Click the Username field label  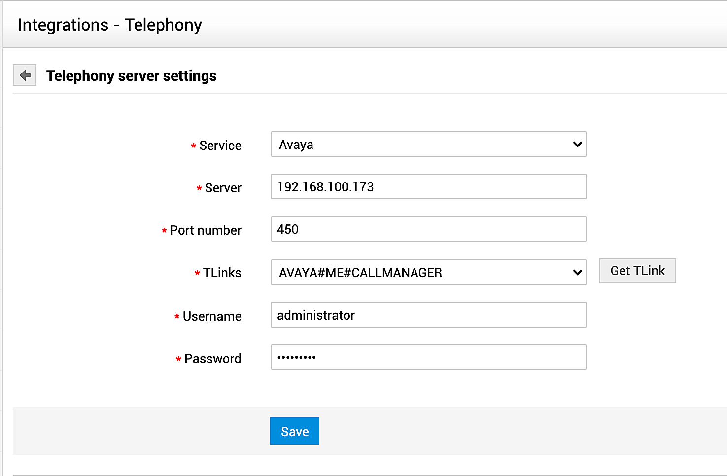212,316
